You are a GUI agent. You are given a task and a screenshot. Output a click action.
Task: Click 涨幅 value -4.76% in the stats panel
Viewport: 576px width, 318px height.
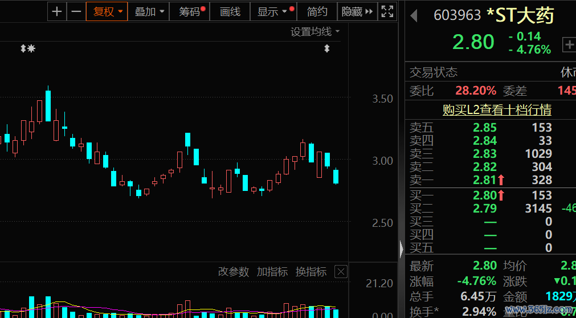pyautogui.click(x=477, y=281)
